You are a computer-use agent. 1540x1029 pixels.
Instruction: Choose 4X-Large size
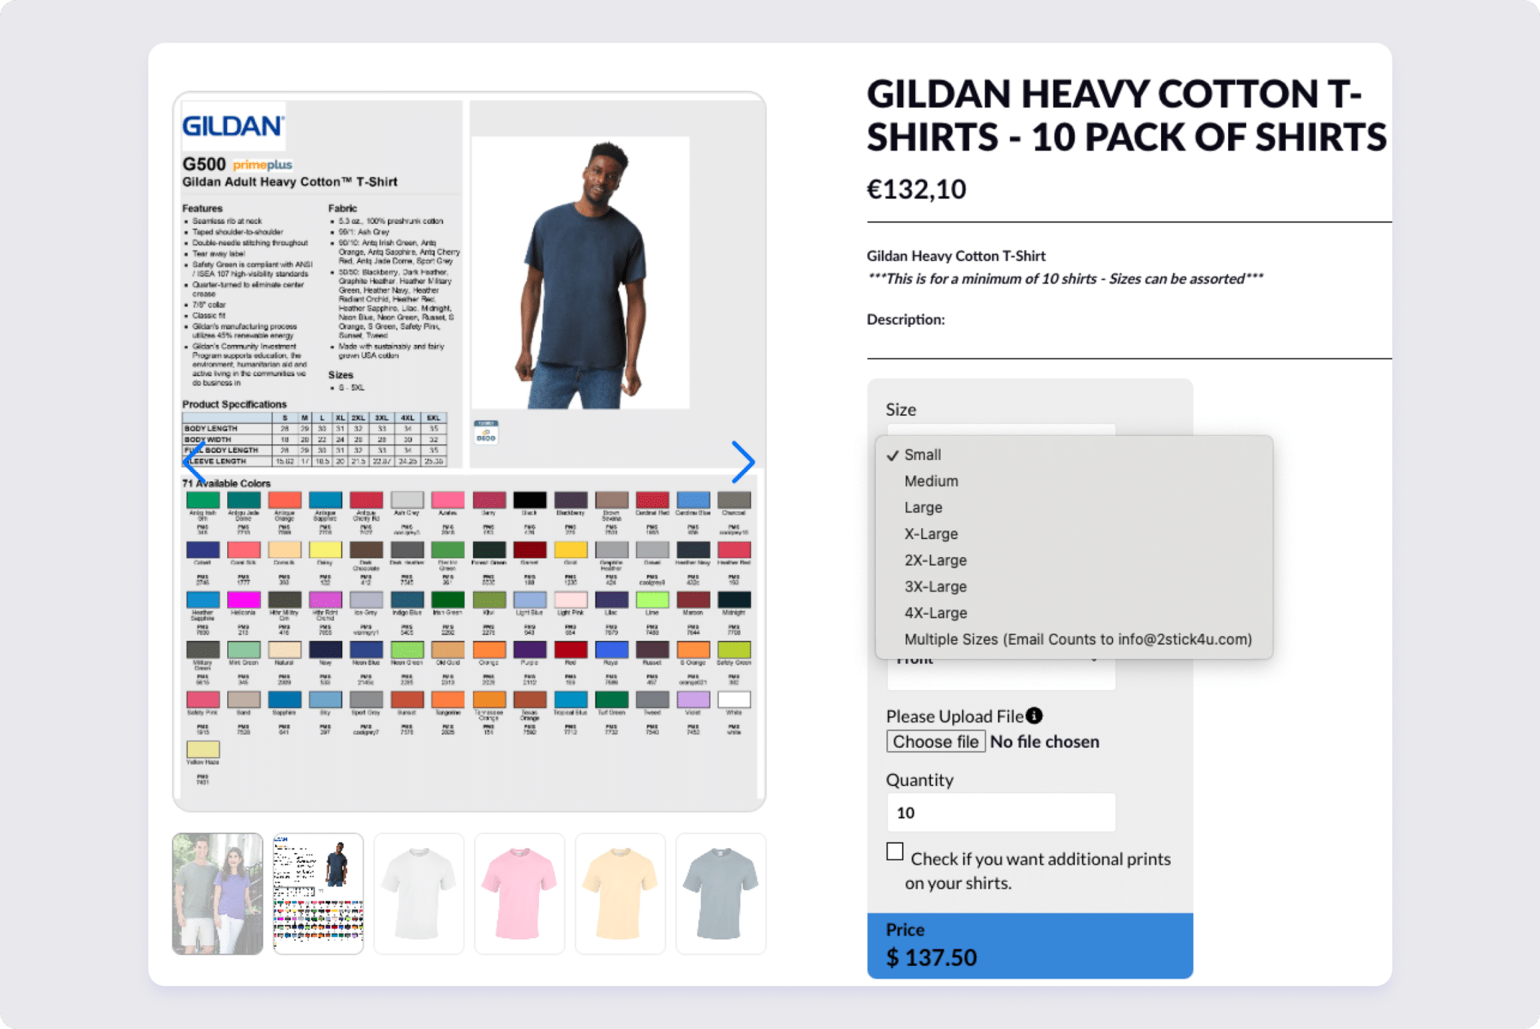pos(935,613)
